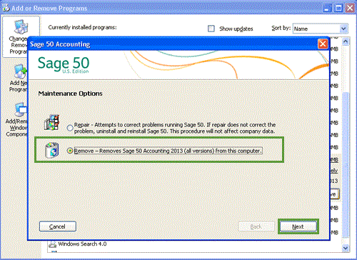
Task: Click the Windows Search 4.0 icon
Action: (x=52, y=244)
